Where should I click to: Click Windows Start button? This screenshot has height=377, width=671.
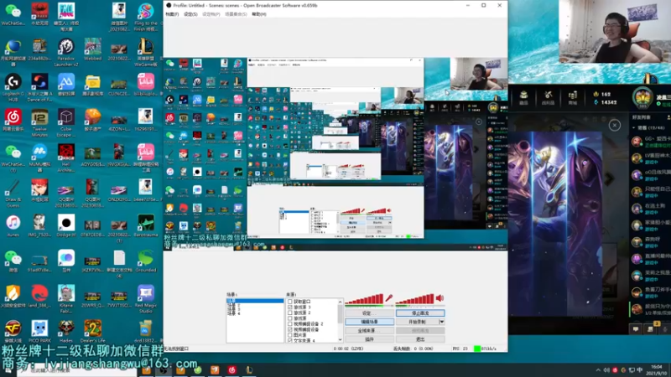[8, 370]
